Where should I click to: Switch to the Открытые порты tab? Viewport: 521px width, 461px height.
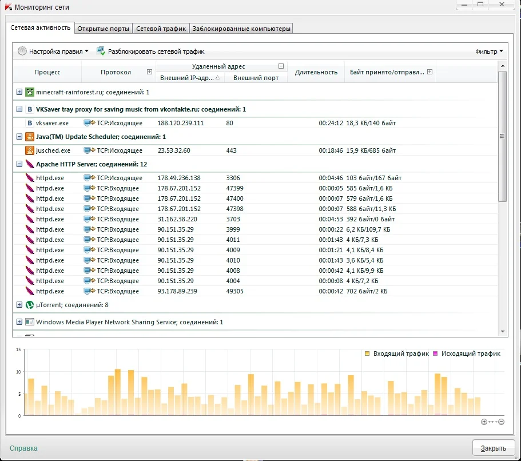(x=104, y=29)
